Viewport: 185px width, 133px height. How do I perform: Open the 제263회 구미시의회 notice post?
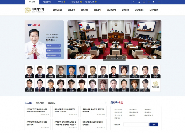point(64,111)
